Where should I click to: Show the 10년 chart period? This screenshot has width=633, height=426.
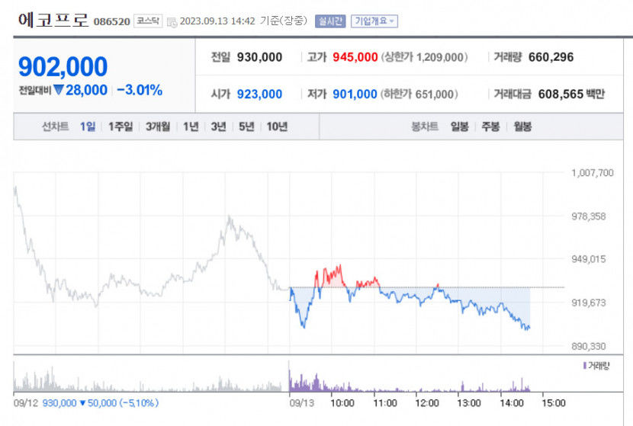click(277, 127)
